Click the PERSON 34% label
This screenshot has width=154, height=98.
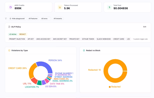(x=55, y=60)
